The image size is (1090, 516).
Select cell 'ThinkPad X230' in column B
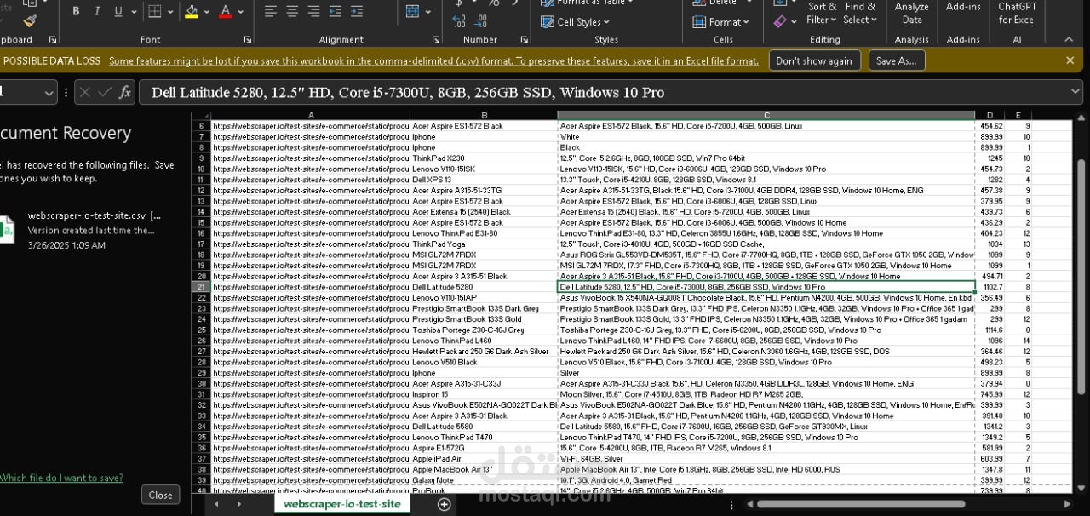pos(484,158)
